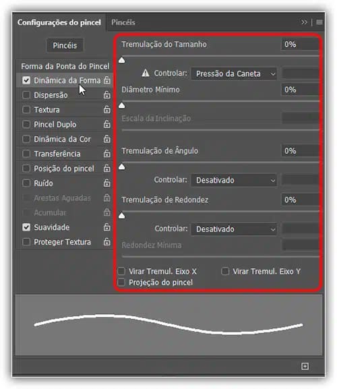Toggle lock icon for Proteger Textura
Screen dimensions: 337x389
107,241
